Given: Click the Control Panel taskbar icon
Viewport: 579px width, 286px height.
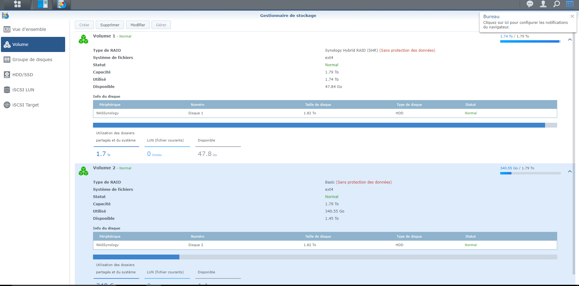Looking at the screenshot, I should (43, 4).
